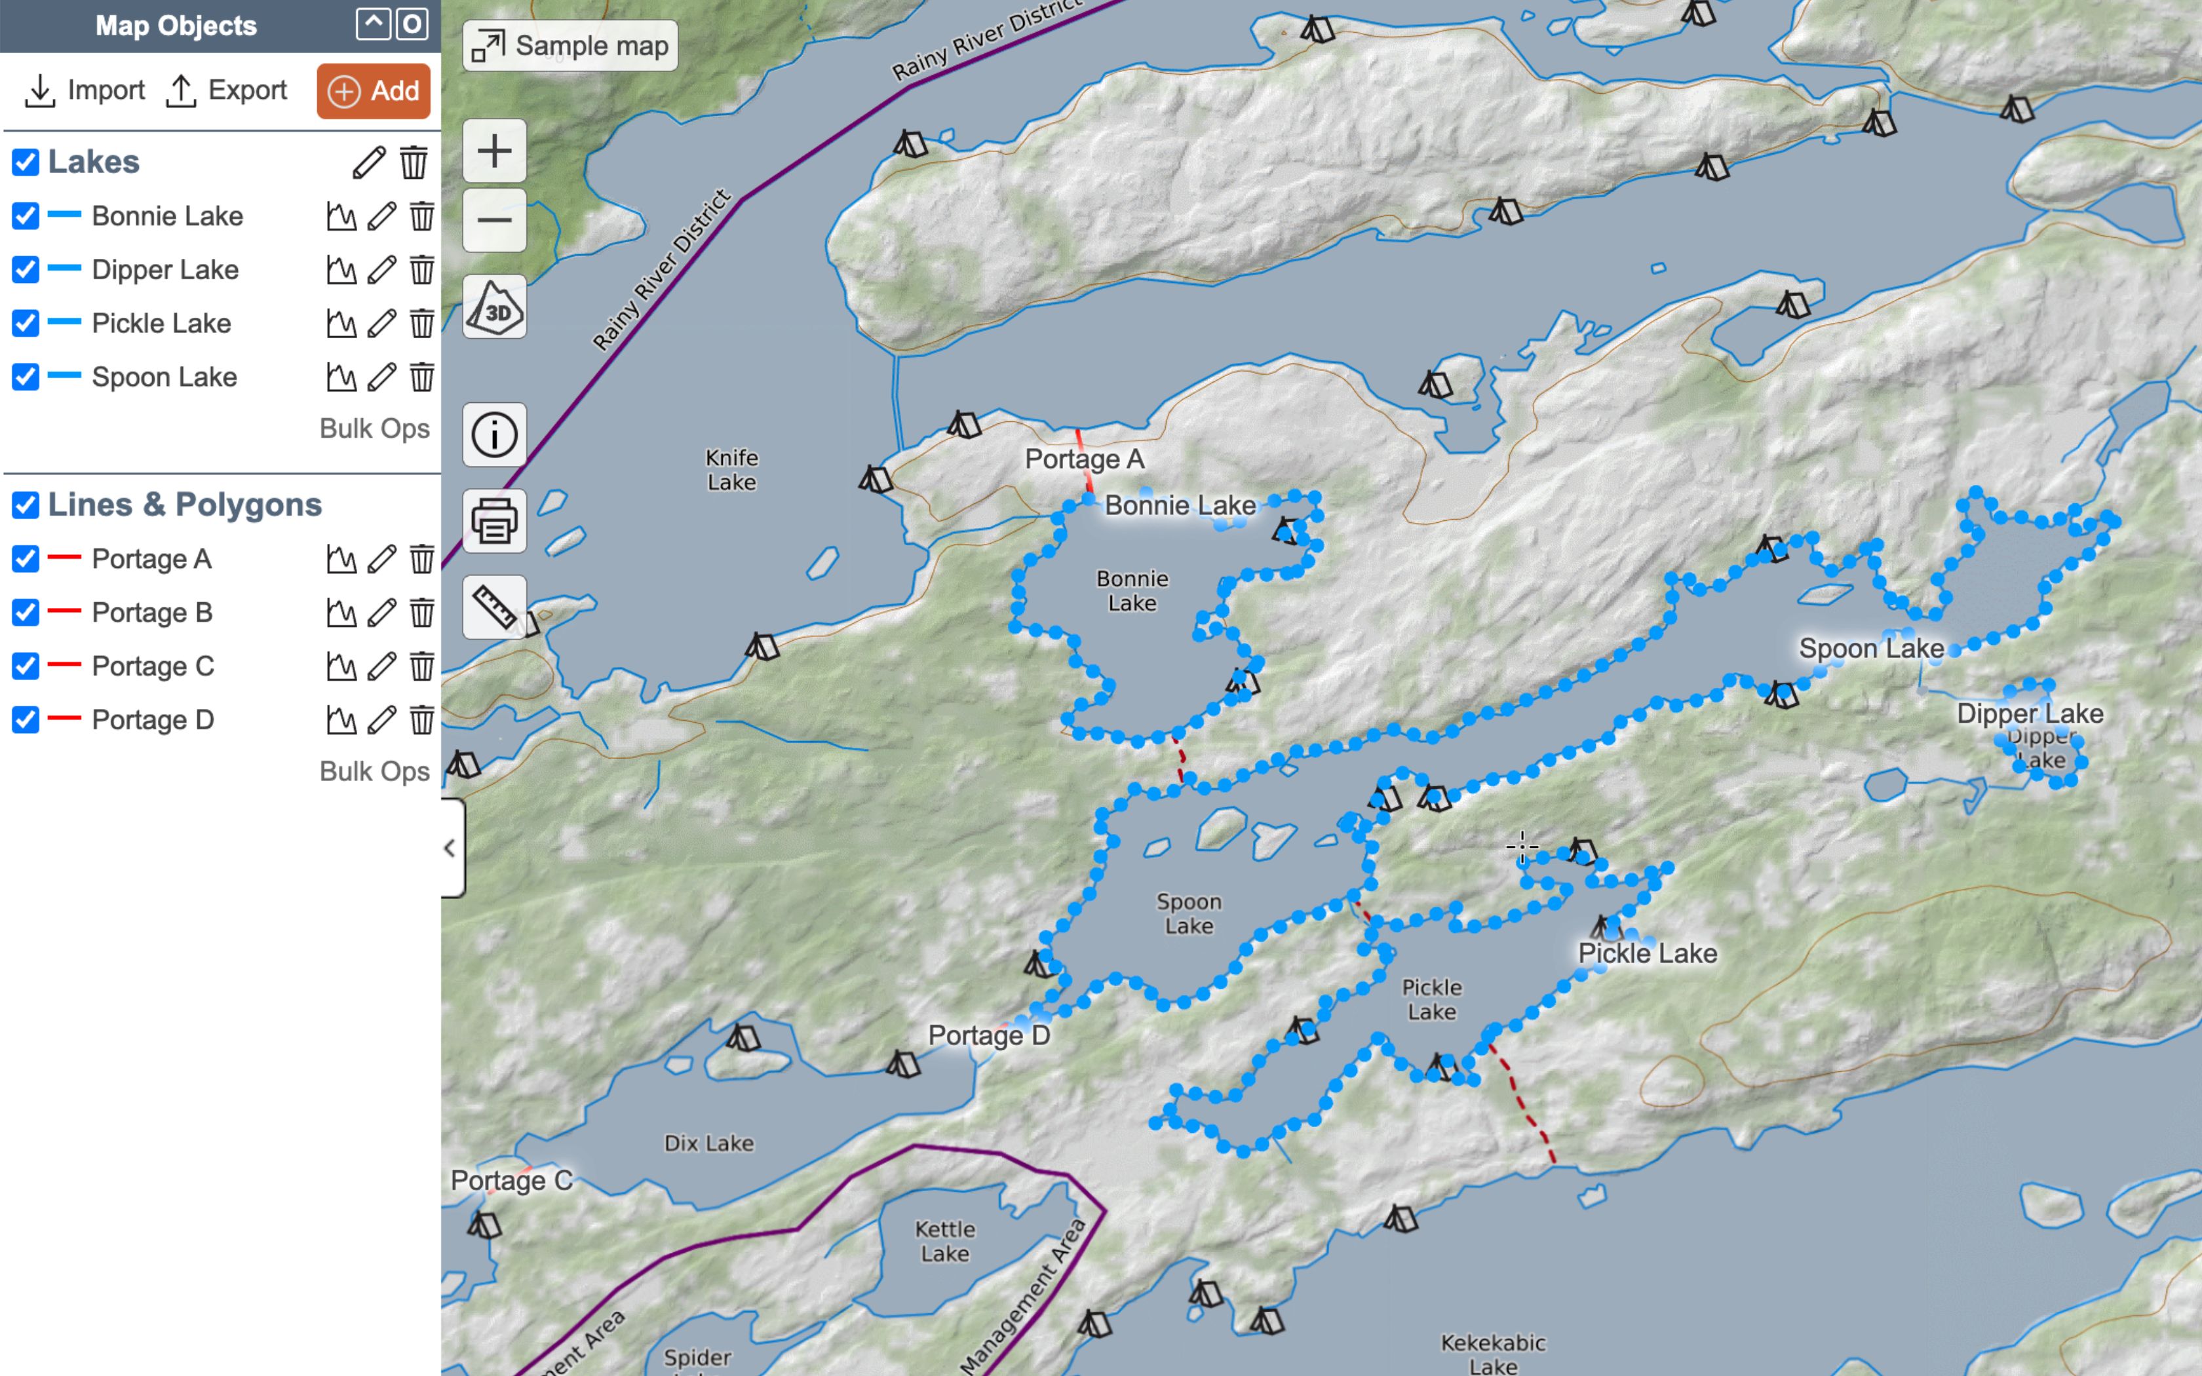Hide Portage C via its checkbox

click(26, 666)
